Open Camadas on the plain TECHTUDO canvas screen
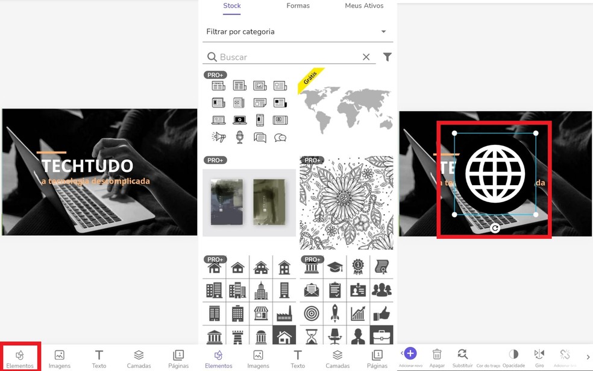Image resolution: width=593 pixels, height=371 pixels. tap(139, 359)
